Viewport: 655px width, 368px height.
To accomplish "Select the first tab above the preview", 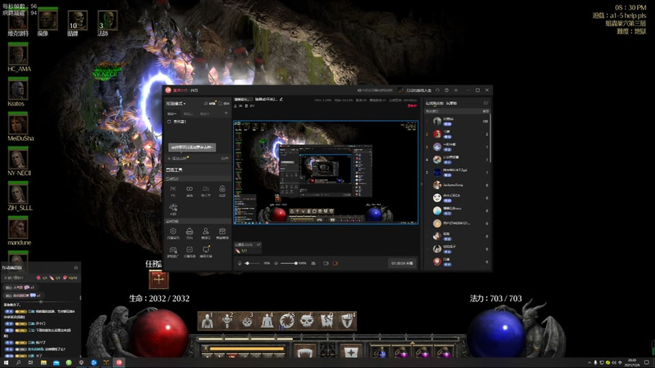I will pyautogui.click(x=243, y=99).
